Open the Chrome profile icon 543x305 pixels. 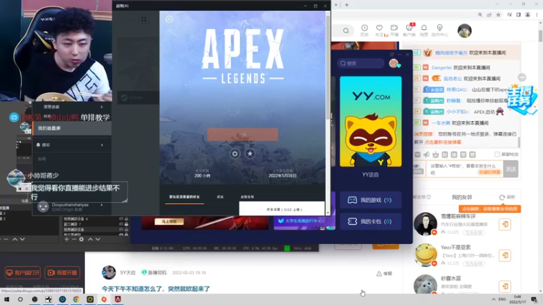[528, 15]
